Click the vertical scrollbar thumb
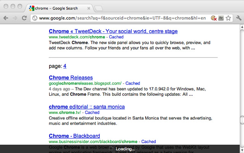 241,119
